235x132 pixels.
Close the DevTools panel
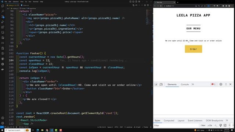230,84
